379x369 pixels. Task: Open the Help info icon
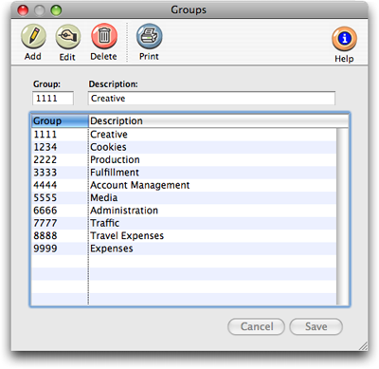(344, 39)
